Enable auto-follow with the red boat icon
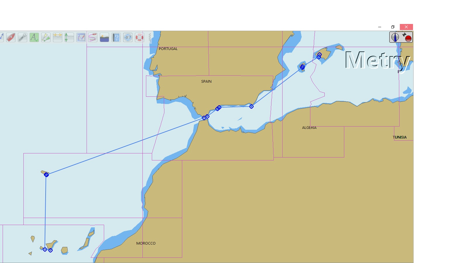468x263 pixels. tap(11, 37)
